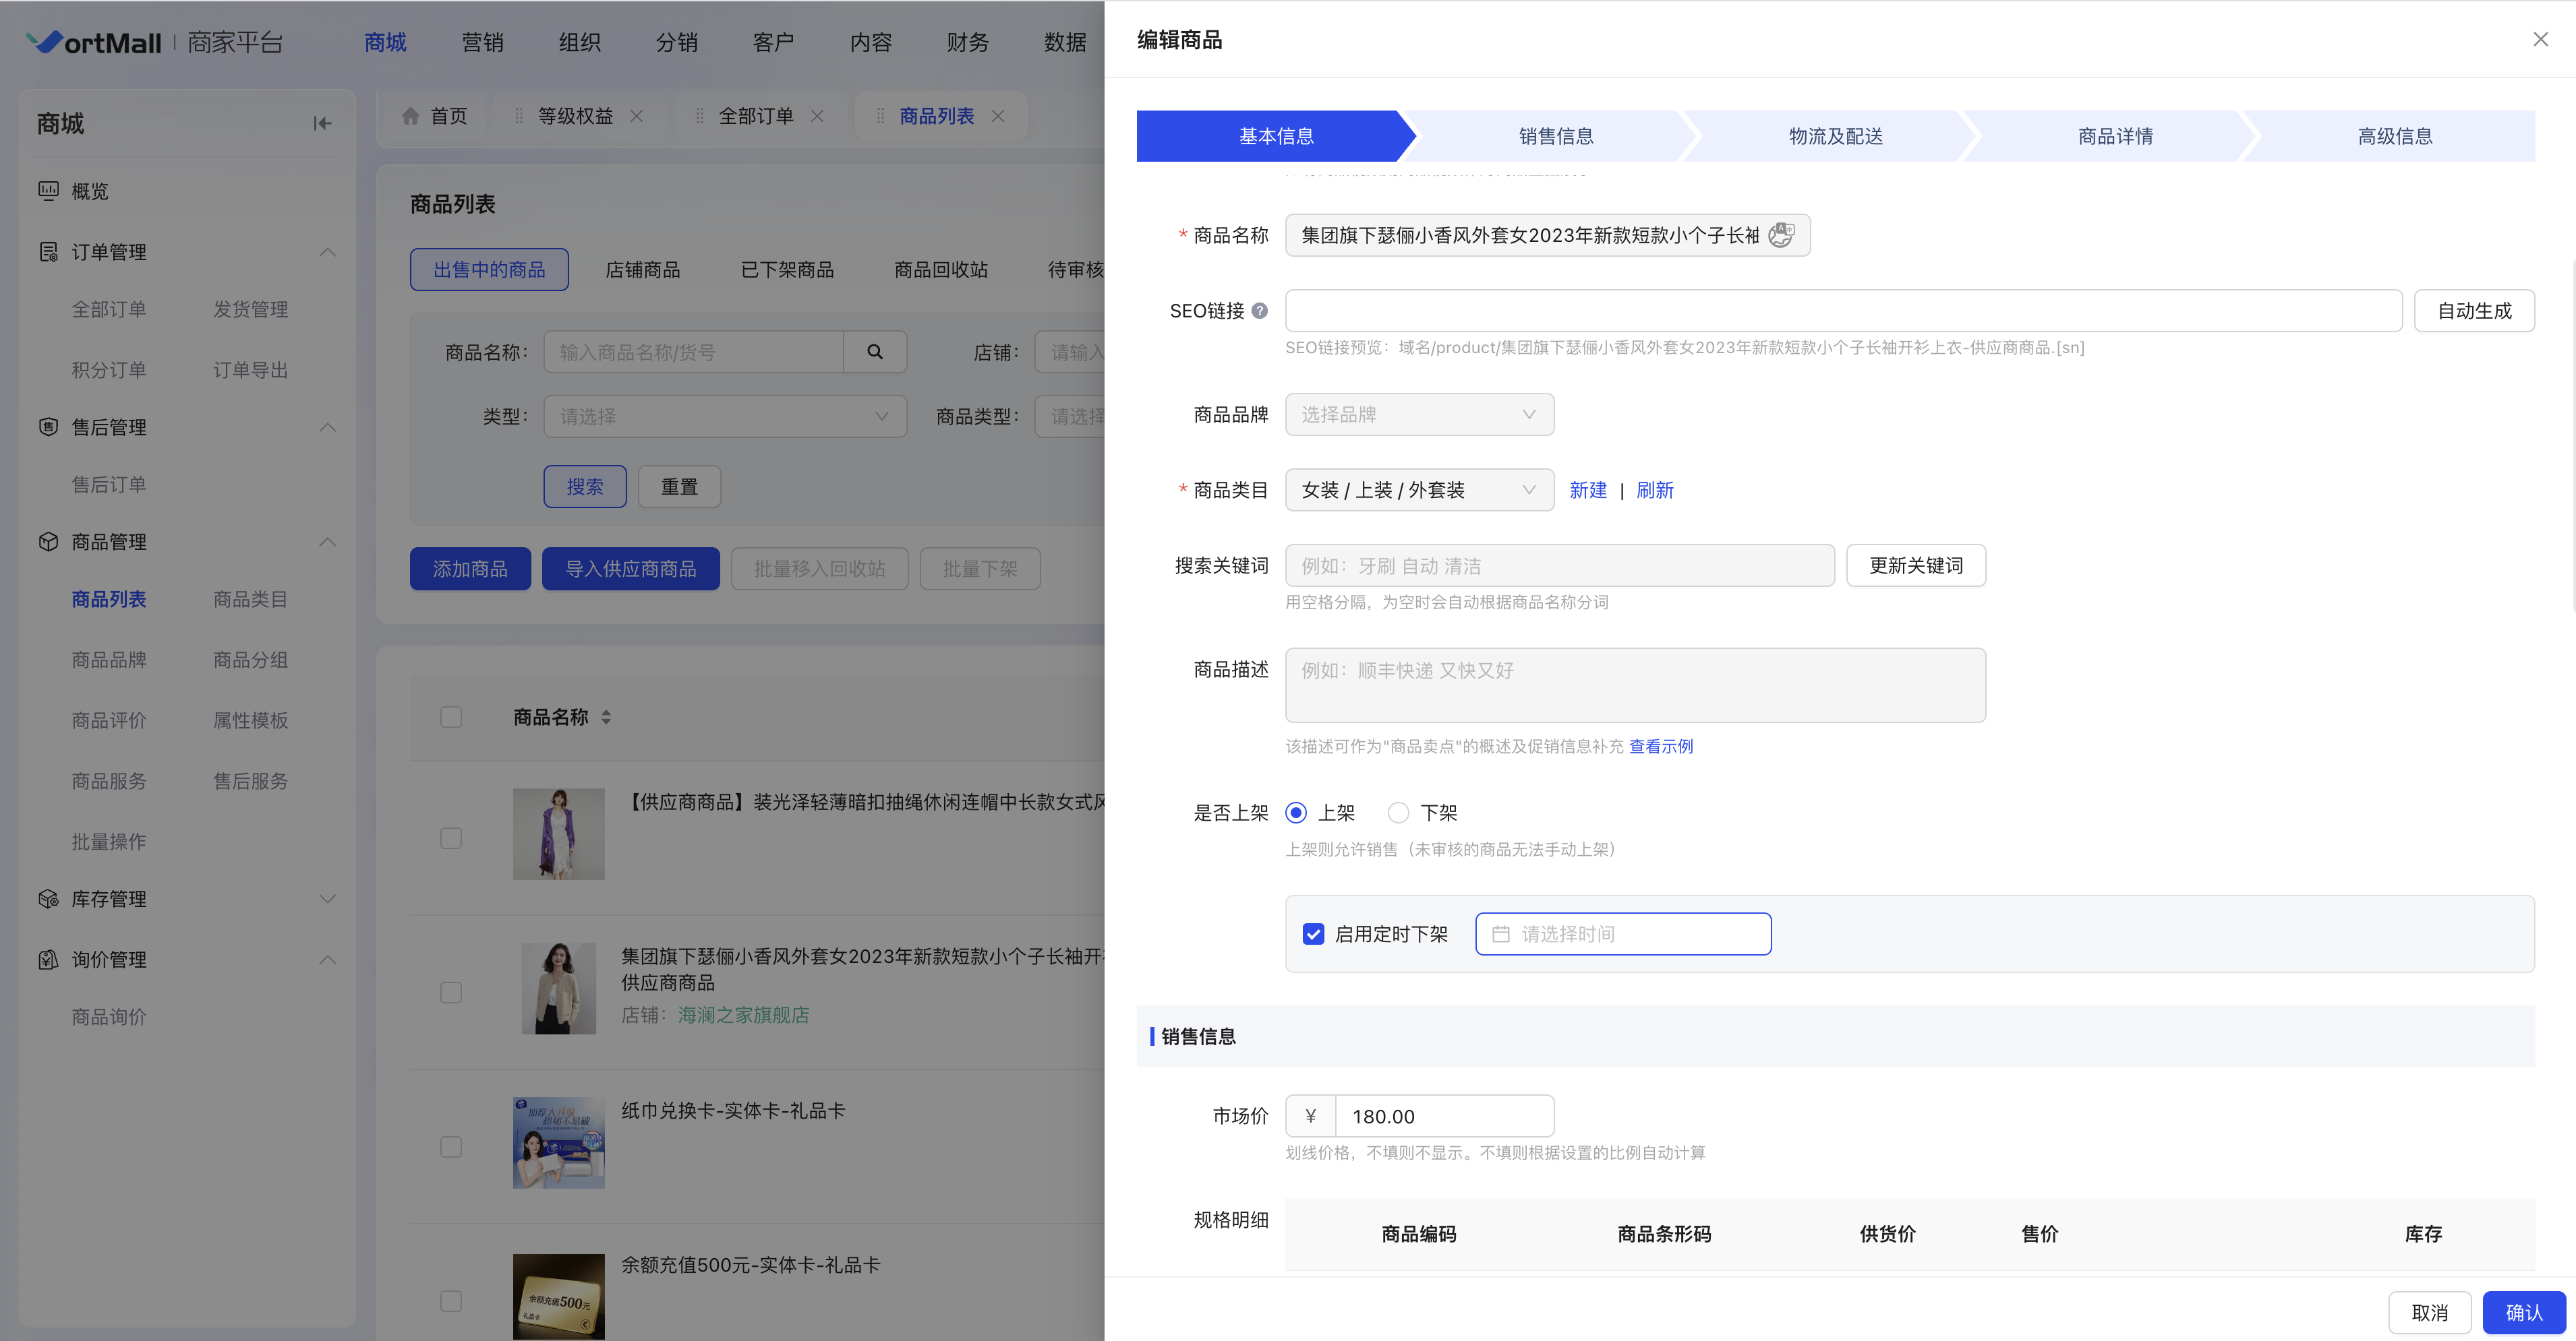Open the 选择品牌 dropdown
The height and width of the screenshot is (1341, 2576).
point(1418,414)
